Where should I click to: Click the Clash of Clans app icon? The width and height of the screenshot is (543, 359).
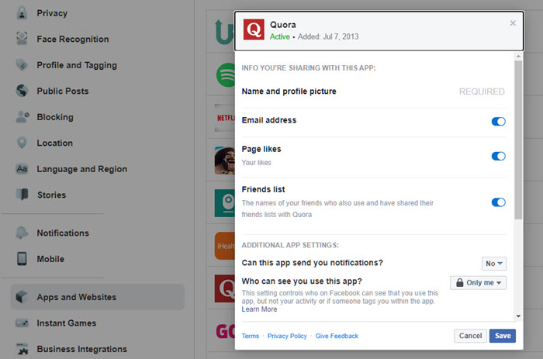click(224, 161)
